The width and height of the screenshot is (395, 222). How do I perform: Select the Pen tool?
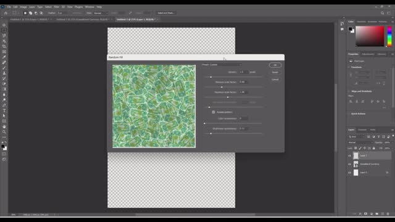4,105
